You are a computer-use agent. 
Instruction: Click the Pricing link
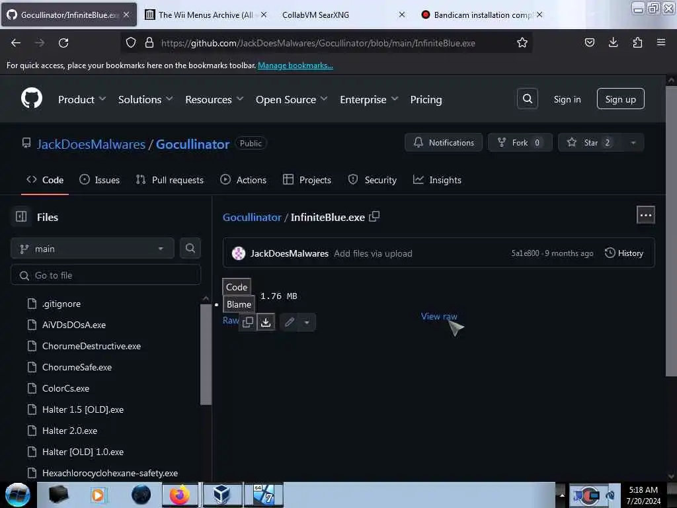coord(426,99)
